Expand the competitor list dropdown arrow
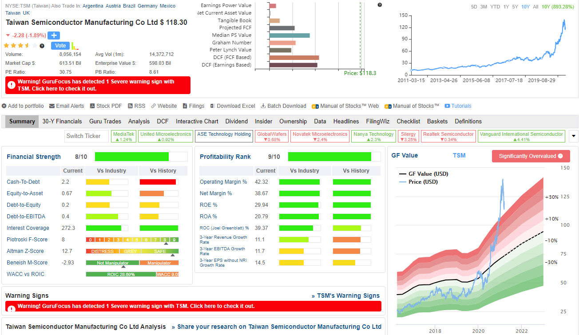Image resolution: width=579 pixels, height=335 pixels. click(573, 136)
